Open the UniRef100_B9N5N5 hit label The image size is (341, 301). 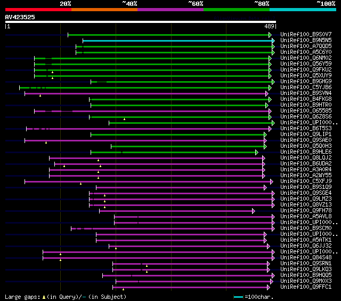click(306, 40)
